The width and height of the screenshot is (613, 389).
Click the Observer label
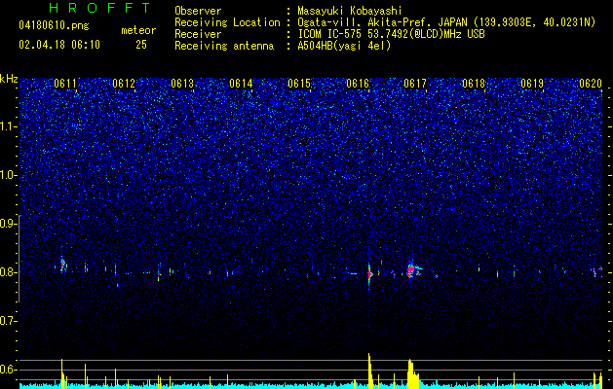pyautogui.click(x=198, y=11)
